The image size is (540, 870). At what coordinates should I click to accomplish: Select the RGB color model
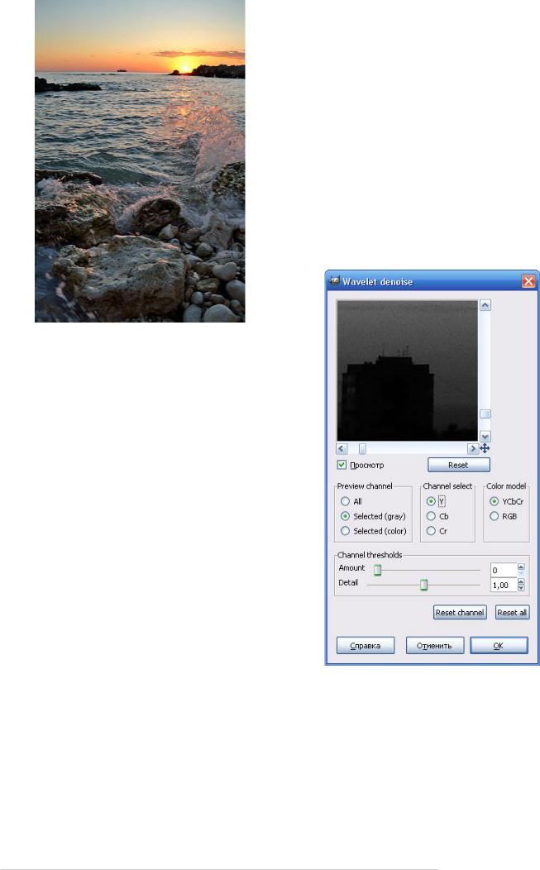[494, 516]
